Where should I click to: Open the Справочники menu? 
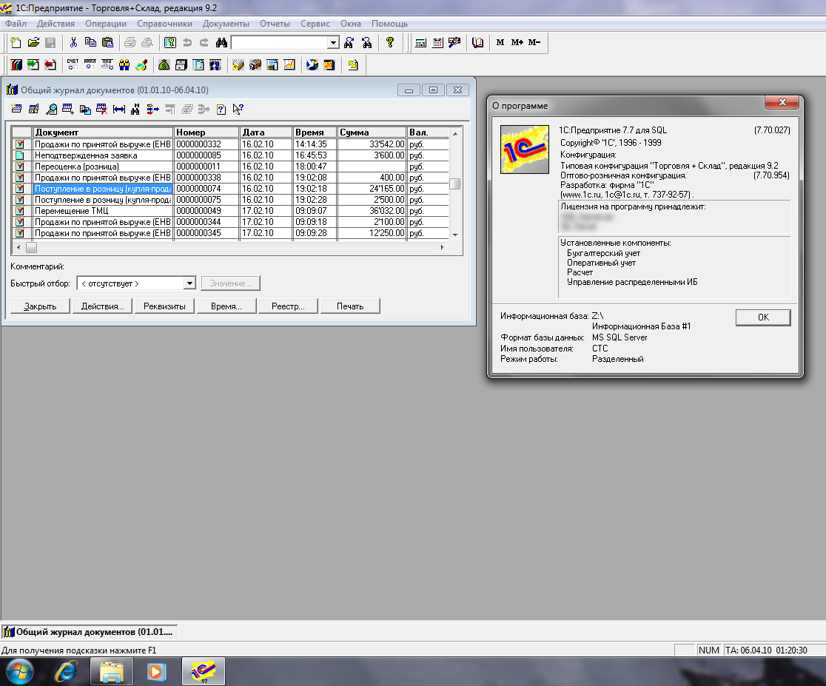(x=164, y=24)
